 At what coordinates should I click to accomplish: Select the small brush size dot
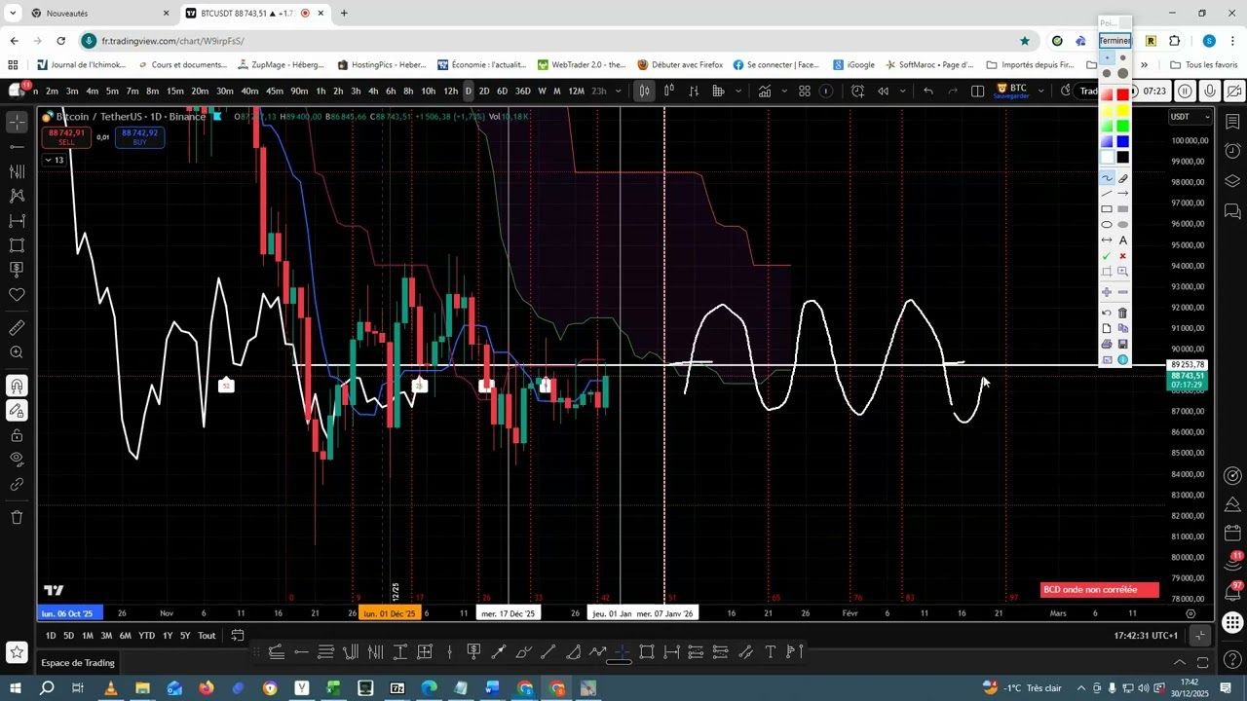point(1109,56)
